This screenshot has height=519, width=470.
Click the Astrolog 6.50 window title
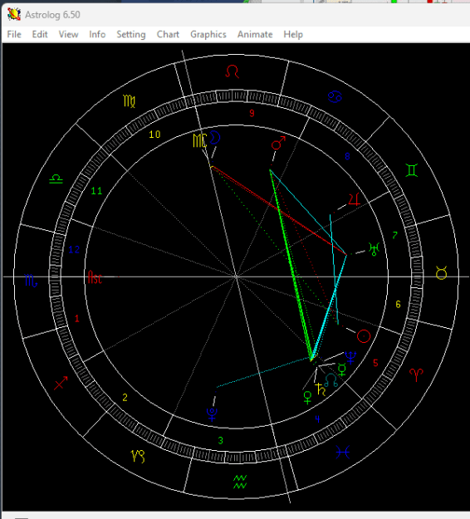click(52, 15)
